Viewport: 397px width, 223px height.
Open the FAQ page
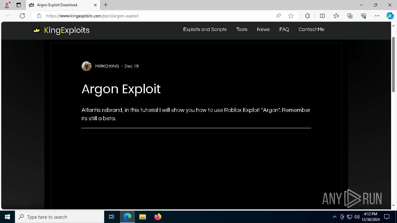pos(284,29)
